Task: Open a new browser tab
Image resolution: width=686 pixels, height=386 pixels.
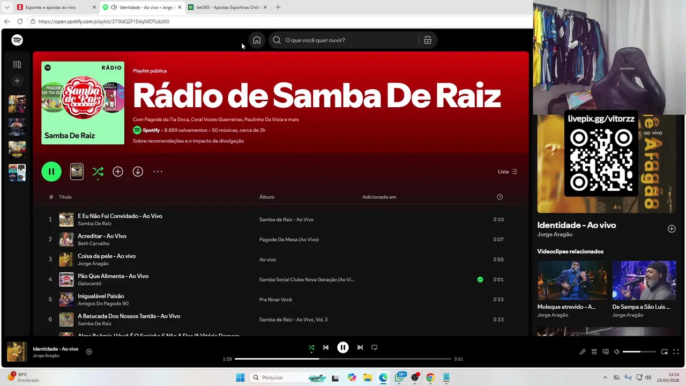Action: point(278,8)
